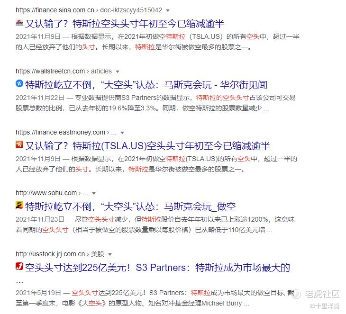Click snippet text 已从略低于110亿美元增
This screenshot has width=346, height=314.
(230, 230)
